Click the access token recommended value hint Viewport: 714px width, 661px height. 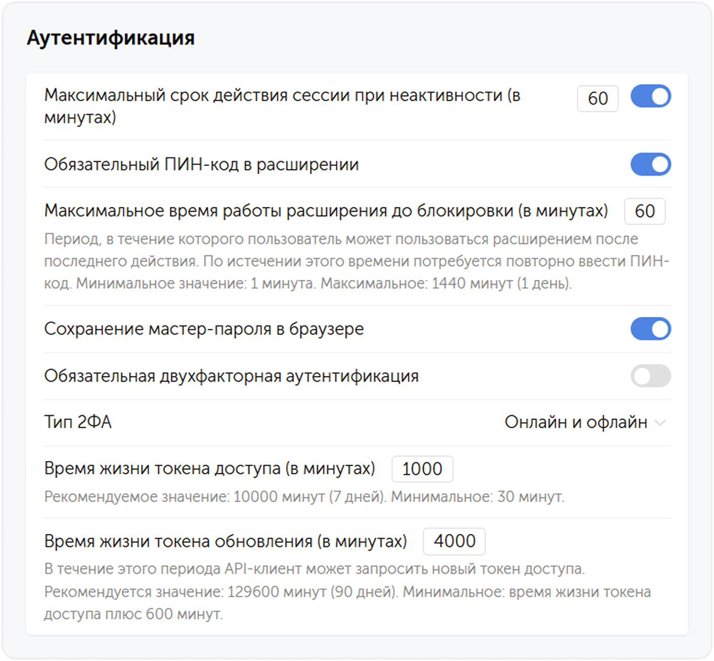tap(303, 497)
